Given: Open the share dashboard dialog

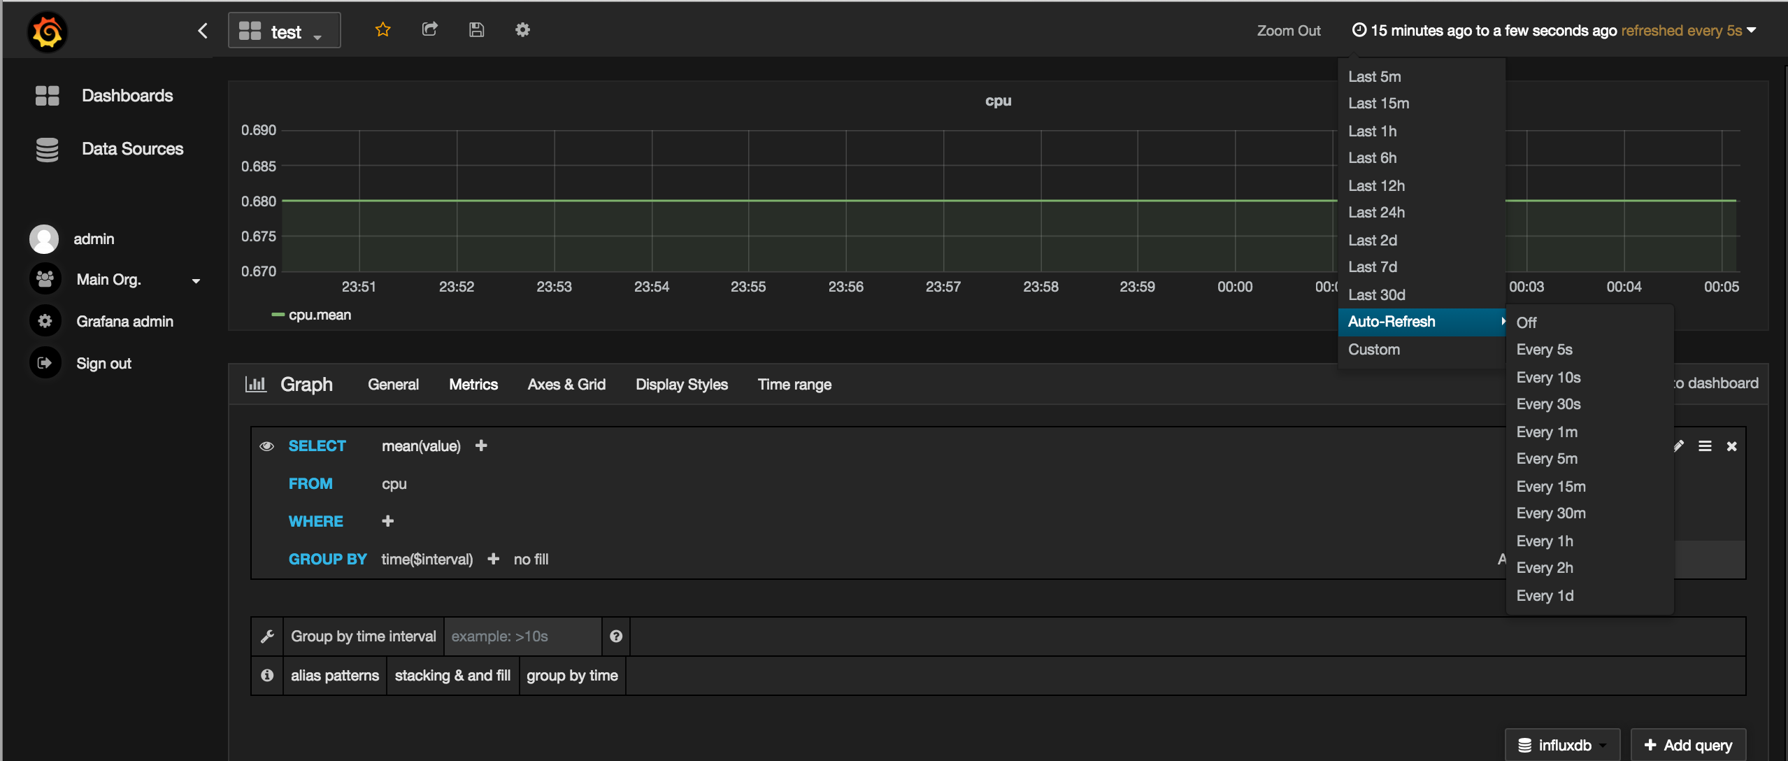Looking at the screenshot, I should pyautogui.click(x=429, y=29).
